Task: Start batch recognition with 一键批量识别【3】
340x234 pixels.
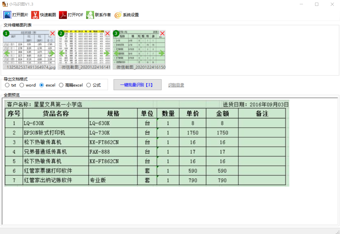Action: 137,85
